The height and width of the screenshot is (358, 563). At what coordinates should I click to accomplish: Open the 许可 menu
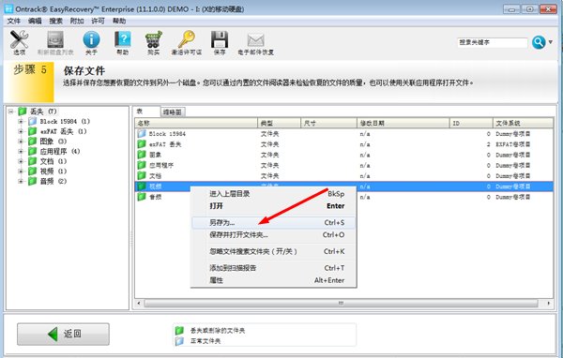tap(98, 22)
